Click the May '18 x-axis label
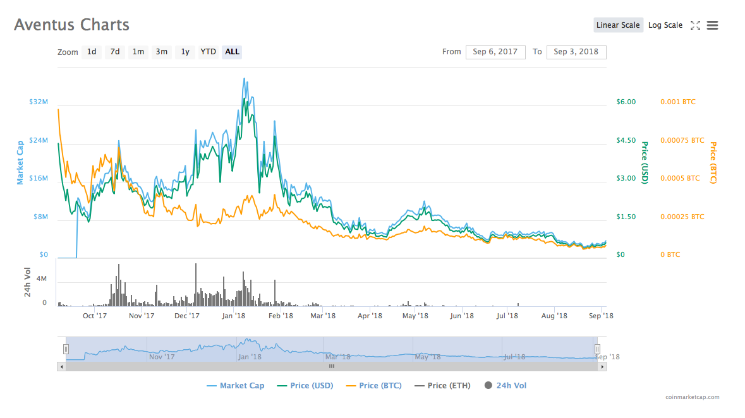Viewport: 745px width, 418px height. point(415,316)
